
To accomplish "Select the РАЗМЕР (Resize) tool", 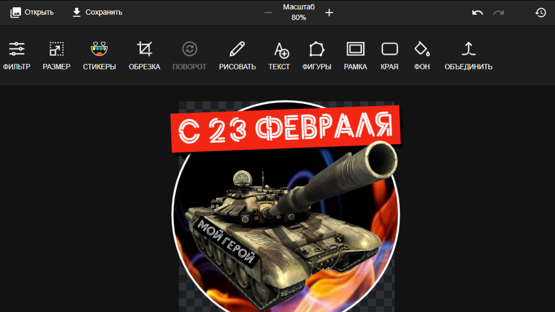I will click(56, 54).
